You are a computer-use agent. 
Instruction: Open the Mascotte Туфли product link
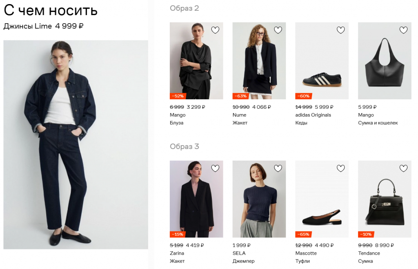[302, 261]
